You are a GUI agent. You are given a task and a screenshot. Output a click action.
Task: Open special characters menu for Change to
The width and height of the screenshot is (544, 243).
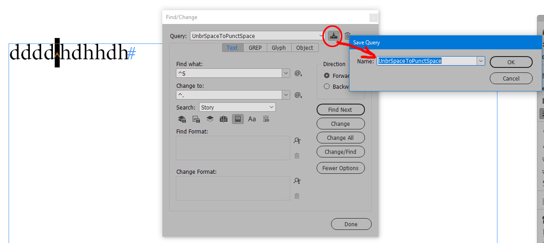(x=298, y=95)
